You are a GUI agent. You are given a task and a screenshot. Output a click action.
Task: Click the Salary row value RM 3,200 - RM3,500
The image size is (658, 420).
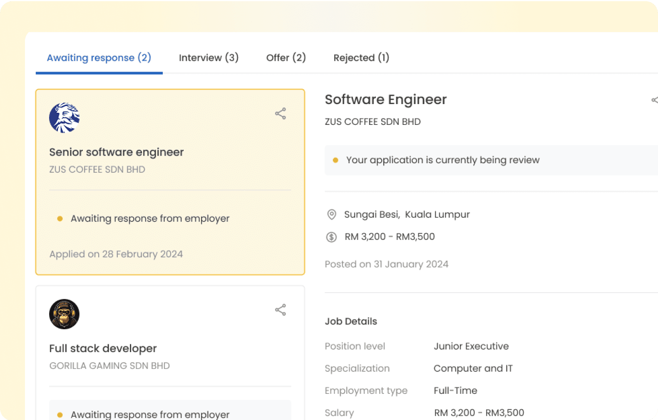click(479, 413)
